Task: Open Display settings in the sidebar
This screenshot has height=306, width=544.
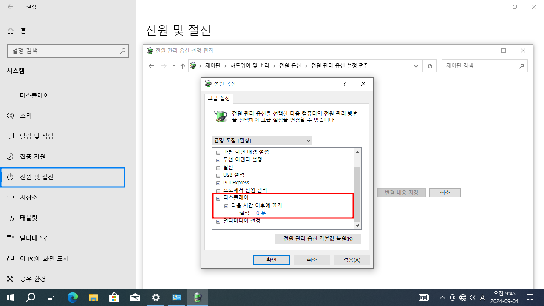Action: pyautogui.click(x=28, y=95)
